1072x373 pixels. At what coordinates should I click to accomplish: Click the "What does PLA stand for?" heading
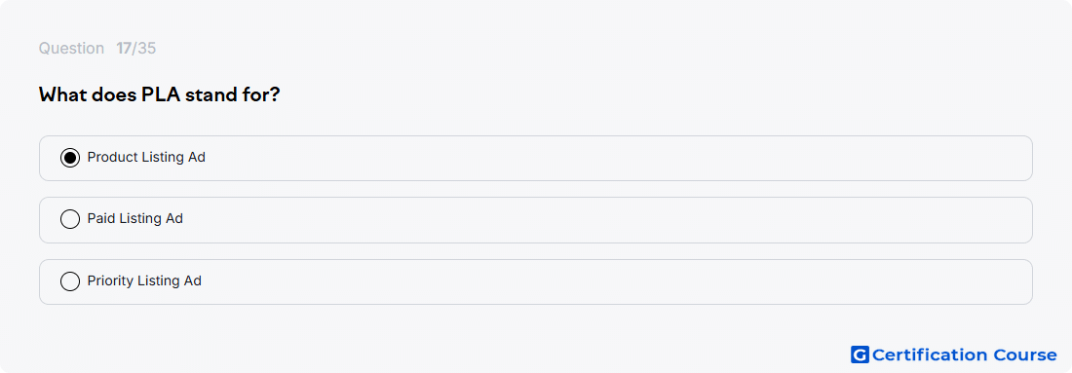point(159,94)
